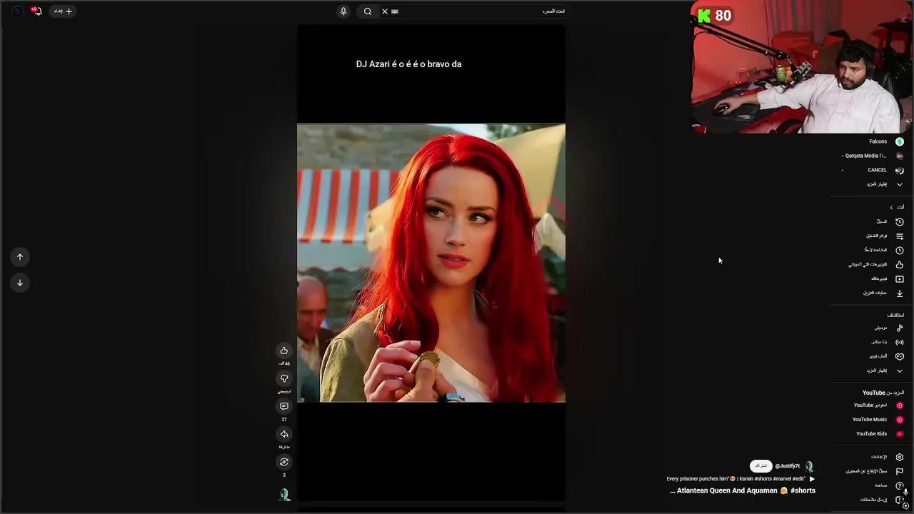Open History with the clock-arrow icon
This screenshot has width=914, height=514.
coord(889,221)
